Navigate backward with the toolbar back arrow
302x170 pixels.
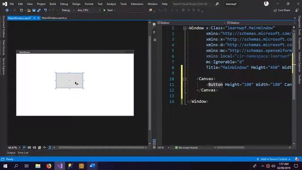pyautogui.click(x=7, y=10)
